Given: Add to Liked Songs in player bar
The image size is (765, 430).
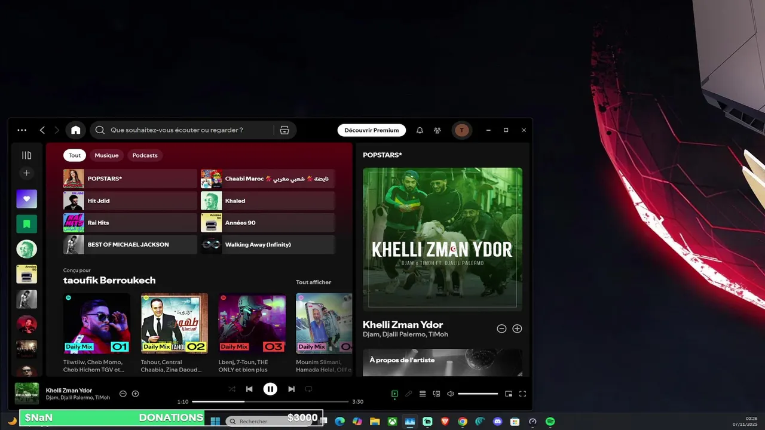Looking at the screenshot, I should [136, 394].
